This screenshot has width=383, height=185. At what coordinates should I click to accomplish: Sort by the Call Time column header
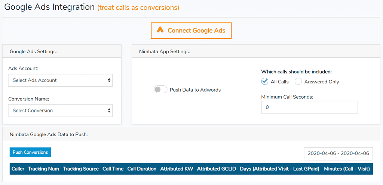113,169
